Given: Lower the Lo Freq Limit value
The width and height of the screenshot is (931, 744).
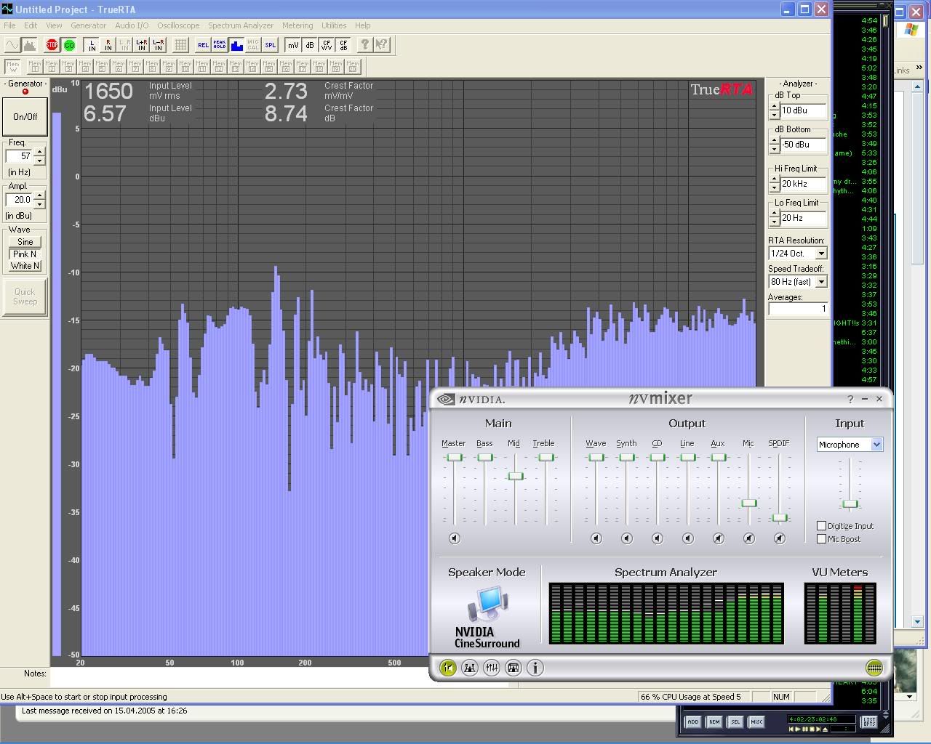Looking at the screenshot, I should (774, 222).
